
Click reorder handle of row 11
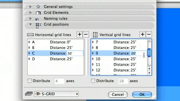click(x=93, y=65)
